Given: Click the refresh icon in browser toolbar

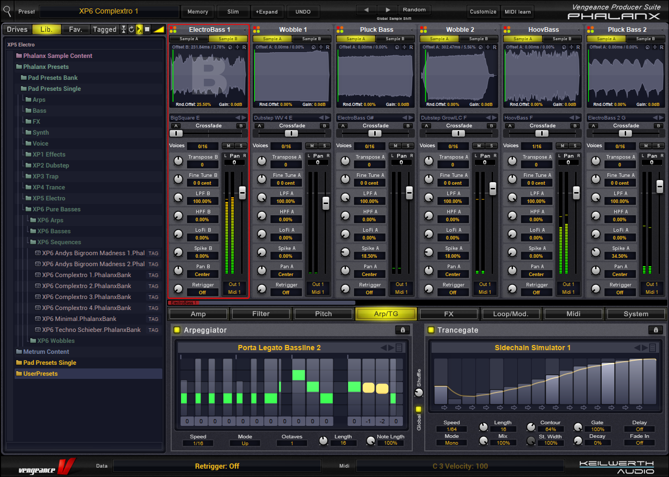Looking at the screenshot, I should click(x=132, y=30).
